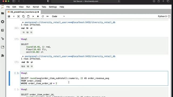Restart kernel and run all cells icon
Viewport: 173px width, 97px height.
coord(48,16)
